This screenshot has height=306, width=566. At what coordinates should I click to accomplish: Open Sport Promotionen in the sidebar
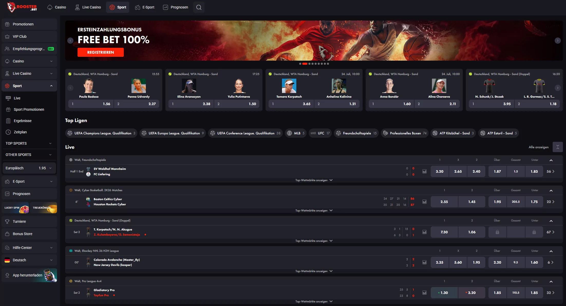(x=29, y=109)
